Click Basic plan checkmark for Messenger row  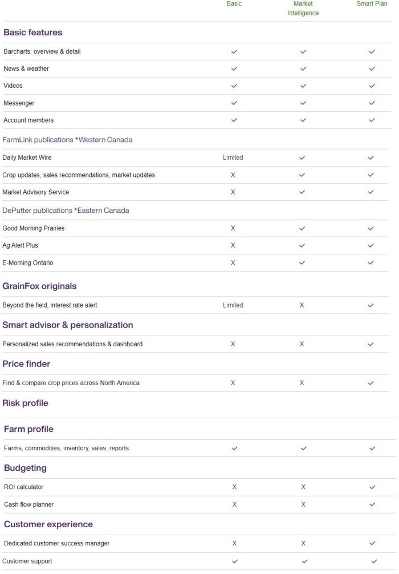point(234,103)
